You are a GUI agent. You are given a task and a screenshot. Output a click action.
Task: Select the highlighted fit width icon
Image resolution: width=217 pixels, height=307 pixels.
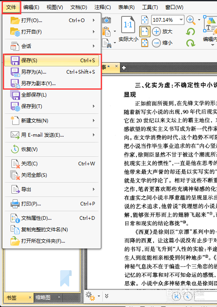pos(145,32)
